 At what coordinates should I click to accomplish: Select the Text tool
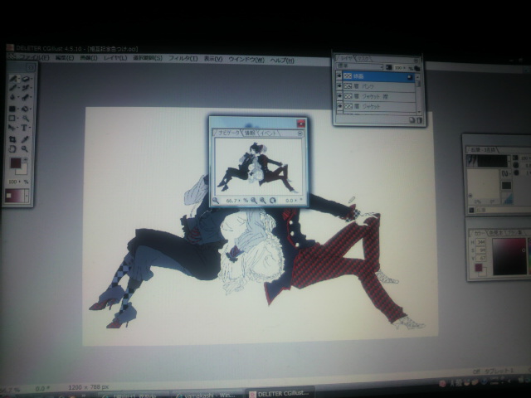(24, 128)
